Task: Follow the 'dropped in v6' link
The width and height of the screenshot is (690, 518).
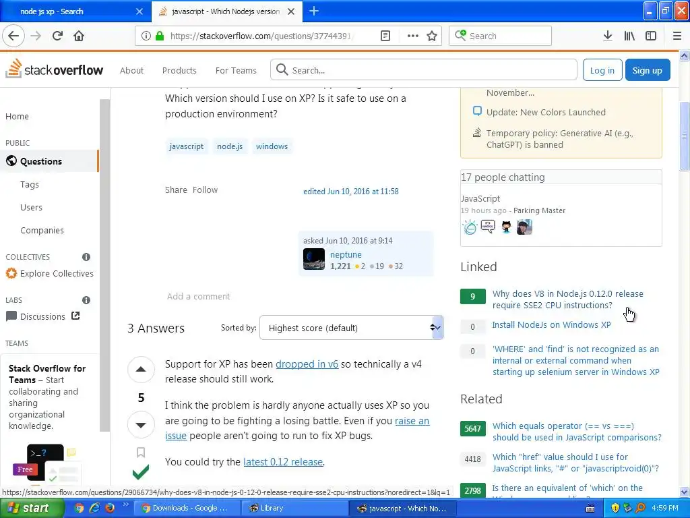Action: pyautogui.click(x=307, y=364)
